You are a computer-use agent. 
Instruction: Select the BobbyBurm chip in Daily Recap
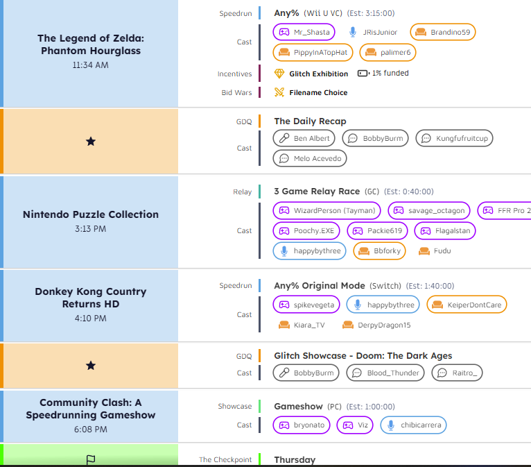click(375, 138)
